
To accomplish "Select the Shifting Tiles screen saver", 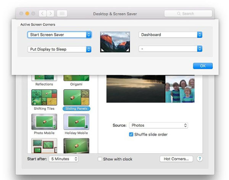I will pyautogui.click(x=44, y=98).
